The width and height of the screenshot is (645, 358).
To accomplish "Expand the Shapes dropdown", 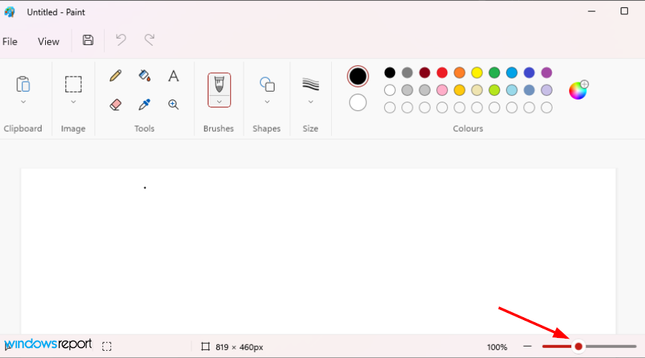I will tap(267, 102).
